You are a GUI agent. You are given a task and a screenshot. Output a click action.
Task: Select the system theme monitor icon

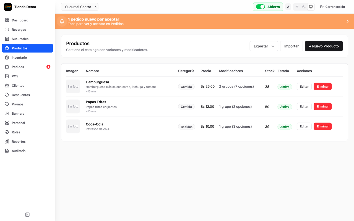click(311, 7)
